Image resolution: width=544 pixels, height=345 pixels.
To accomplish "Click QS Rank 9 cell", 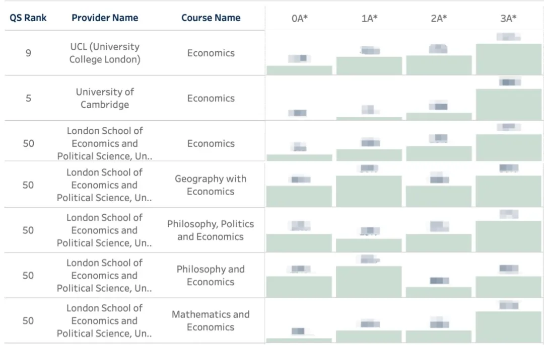I will tap(28, 53).
